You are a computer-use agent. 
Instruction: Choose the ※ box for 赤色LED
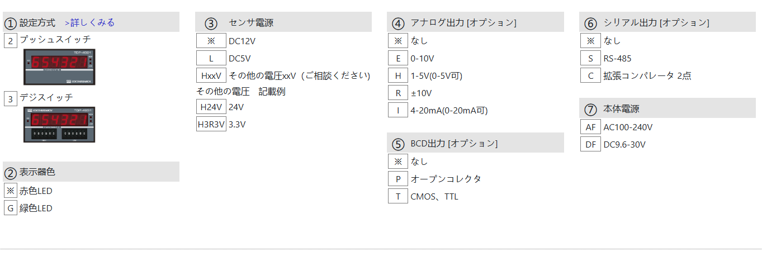click(x=11, y=191)
